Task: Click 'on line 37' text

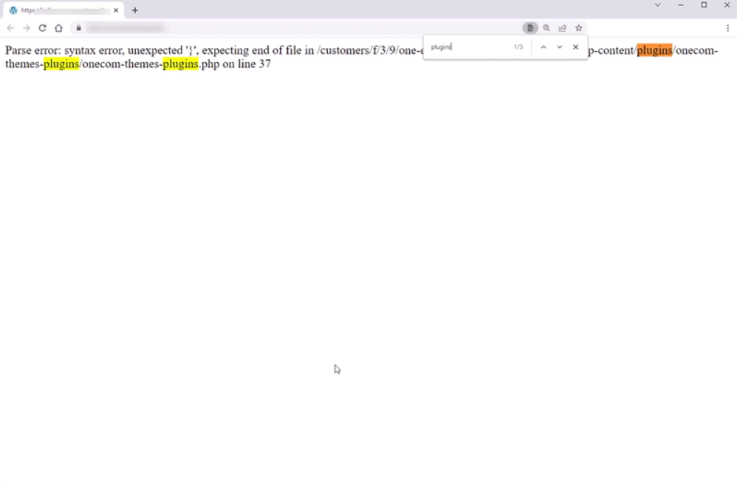Action: (247, 64)
